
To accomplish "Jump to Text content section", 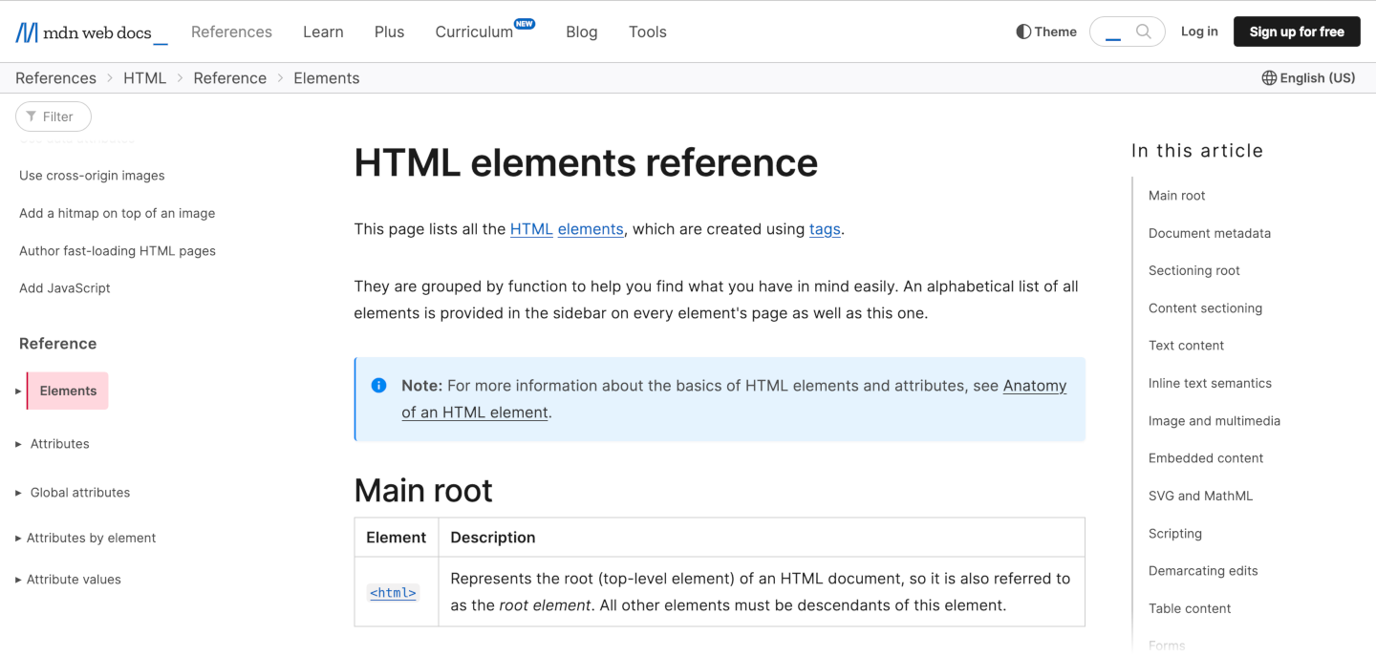I will pos(1186,346).
